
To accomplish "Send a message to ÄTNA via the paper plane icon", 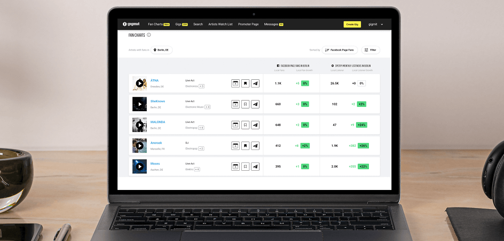I will pyautogui.click(x=255, y=84).
